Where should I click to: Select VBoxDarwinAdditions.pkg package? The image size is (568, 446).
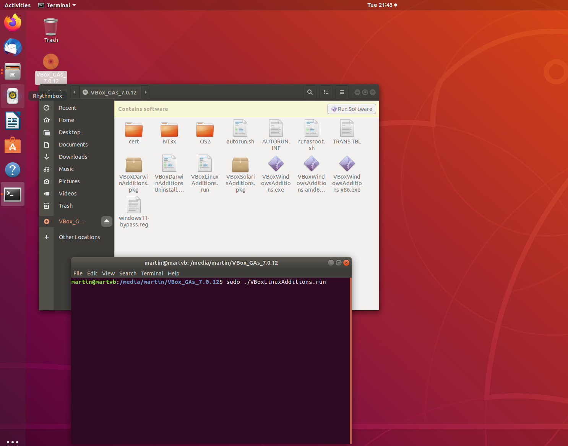(134, 174)
